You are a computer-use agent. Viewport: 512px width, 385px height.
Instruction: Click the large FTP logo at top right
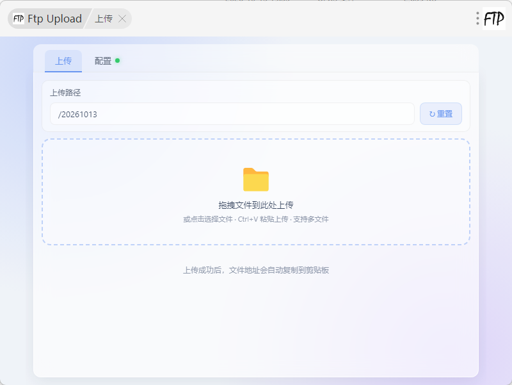coord(493,19)
